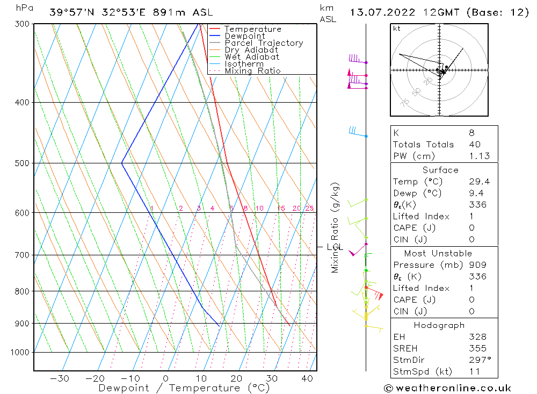Click the red Temperature legend line
Screen dimensions: 537x394
click(x=215, y=29)
